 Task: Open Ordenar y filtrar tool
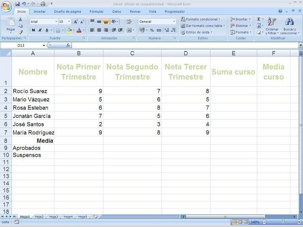(x=272, y=26)
